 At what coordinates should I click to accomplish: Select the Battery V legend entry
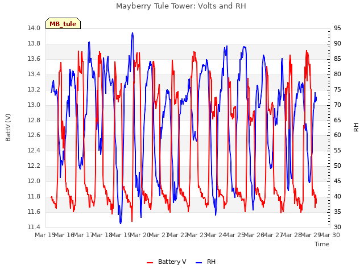167,262
